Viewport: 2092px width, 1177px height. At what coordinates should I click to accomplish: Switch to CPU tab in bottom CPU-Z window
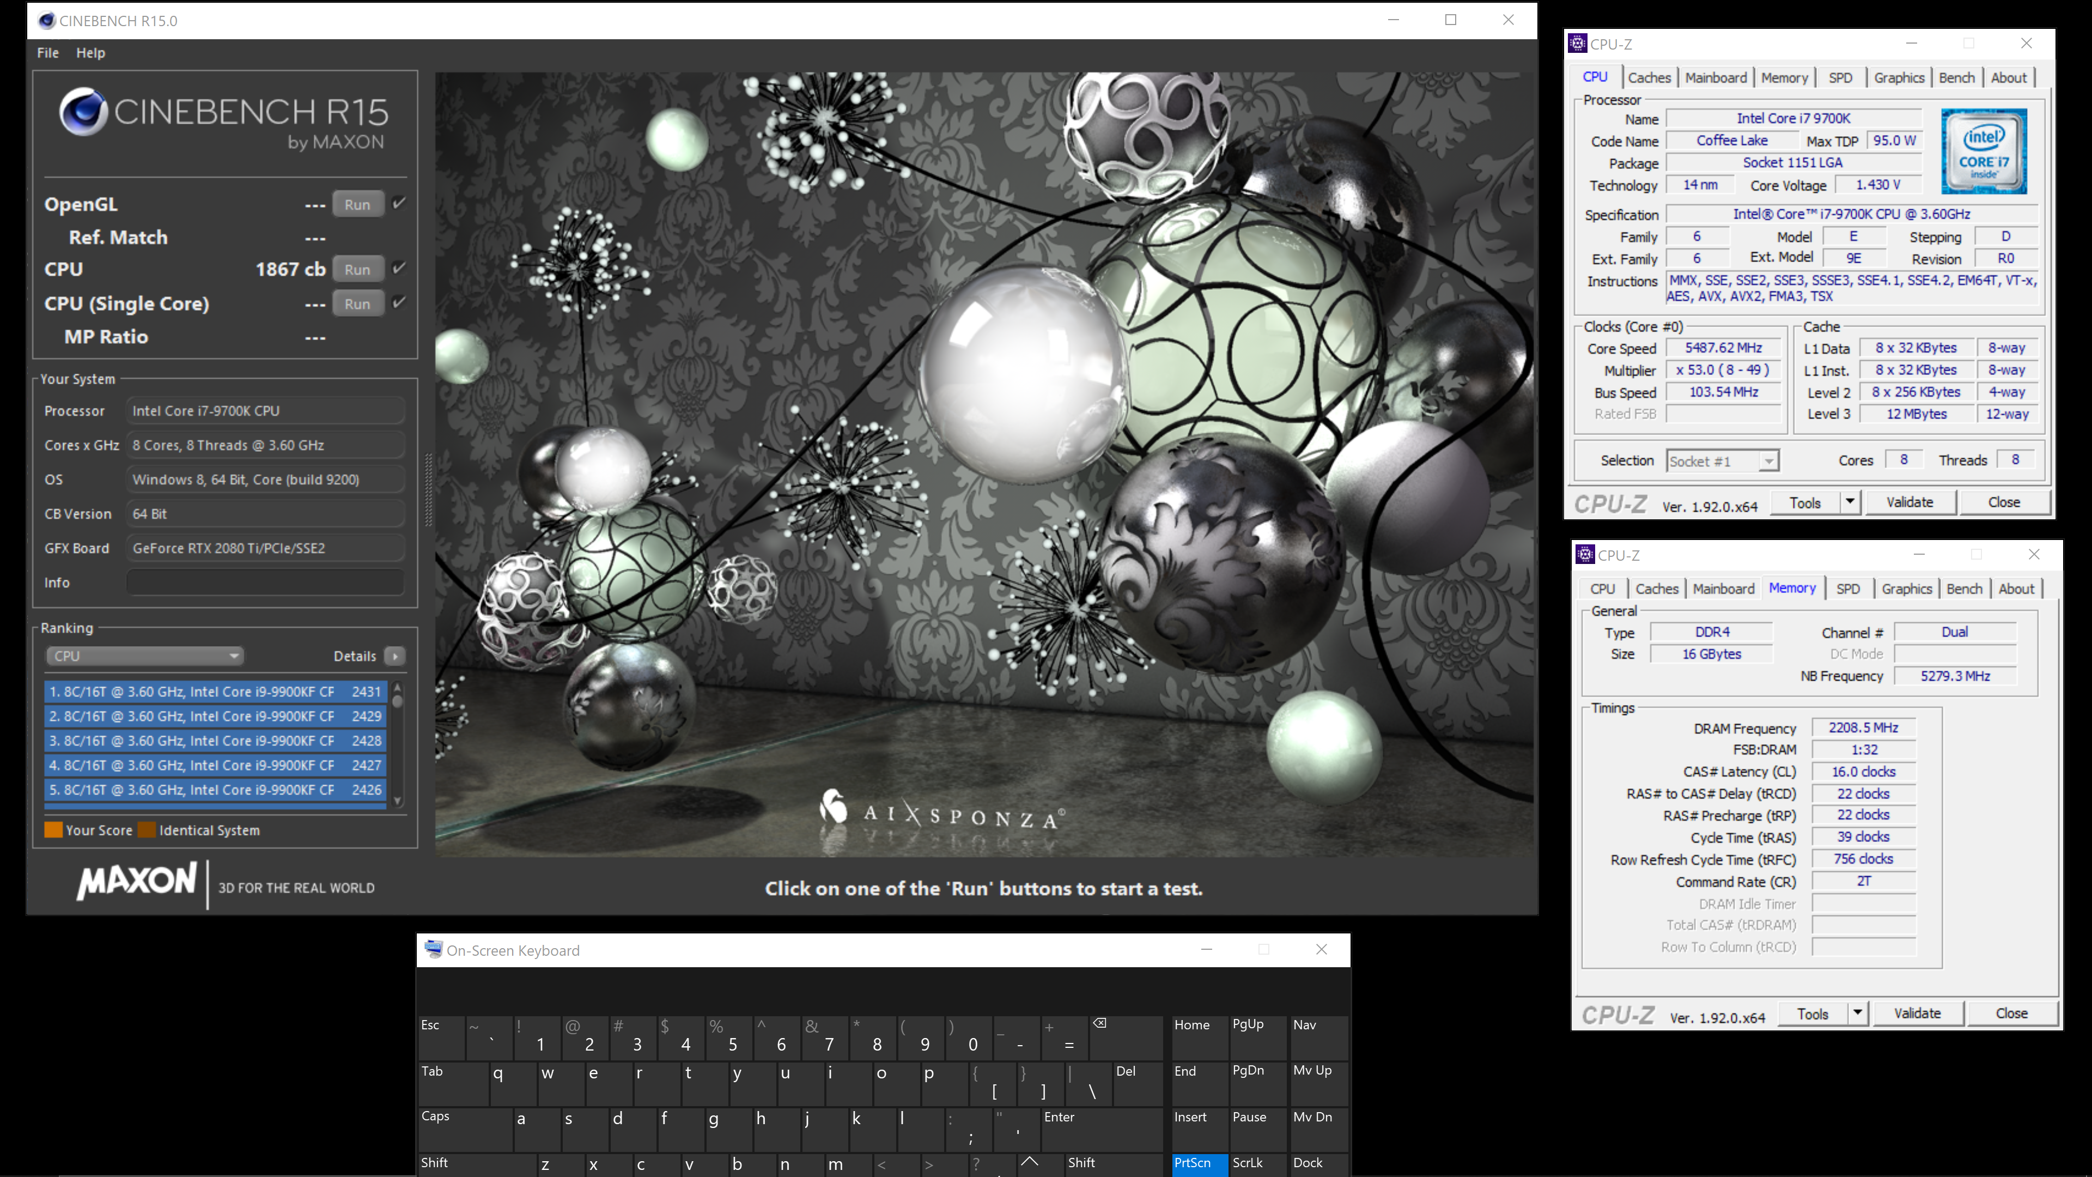(1602, 589)
